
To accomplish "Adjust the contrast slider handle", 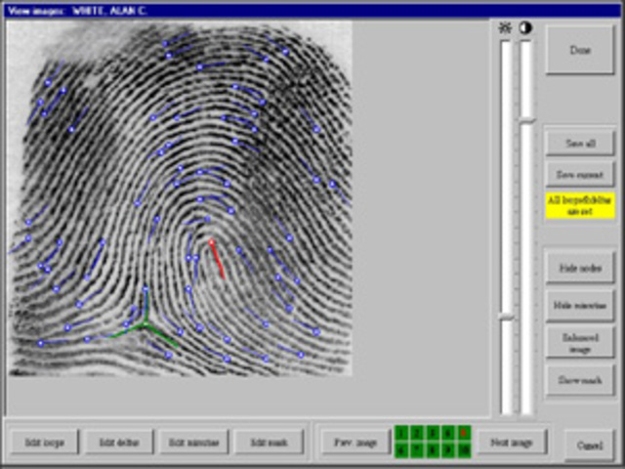I will (527, 120).
